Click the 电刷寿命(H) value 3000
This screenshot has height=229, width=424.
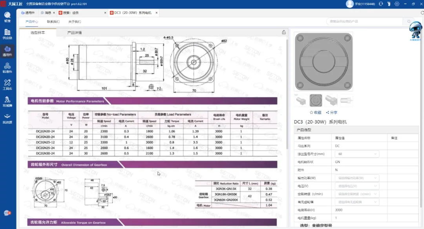(338, 210)
